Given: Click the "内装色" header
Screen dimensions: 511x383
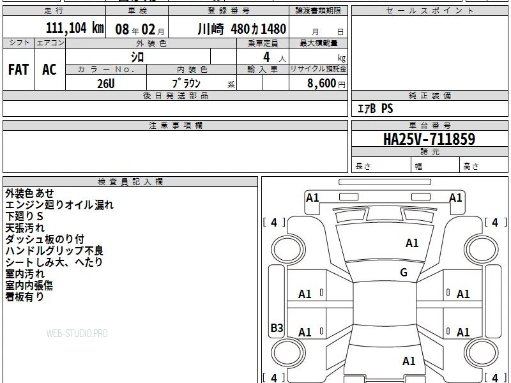Looking at the screenshot, I should pyautogui.click(x=192, y=70).
